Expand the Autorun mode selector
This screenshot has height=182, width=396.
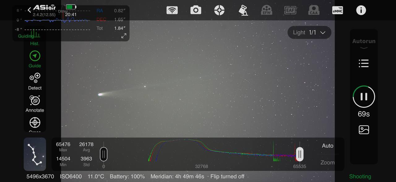(x=364, y=43)
